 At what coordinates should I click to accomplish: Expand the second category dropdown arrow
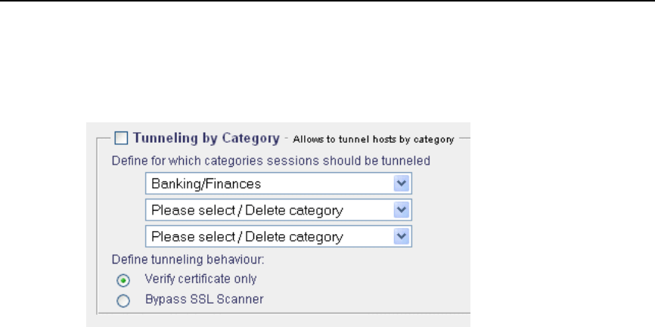(402, 210)
